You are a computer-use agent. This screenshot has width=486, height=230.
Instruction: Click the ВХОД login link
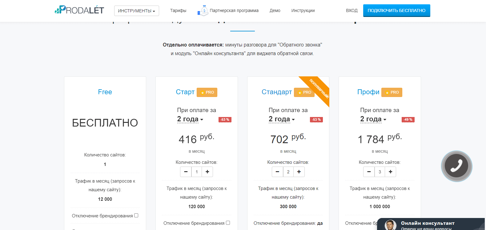pos(352,10)
